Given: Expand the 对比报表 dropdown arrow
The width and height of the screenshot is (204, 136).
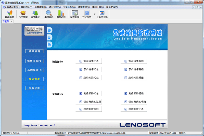Looking at the screenshot, I should [x=95, y=14].
